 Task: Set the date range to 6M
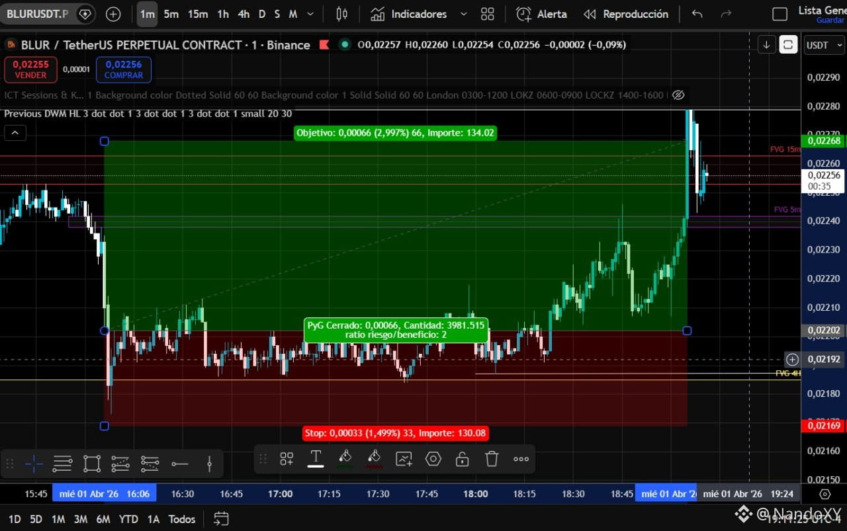(103, 519)
